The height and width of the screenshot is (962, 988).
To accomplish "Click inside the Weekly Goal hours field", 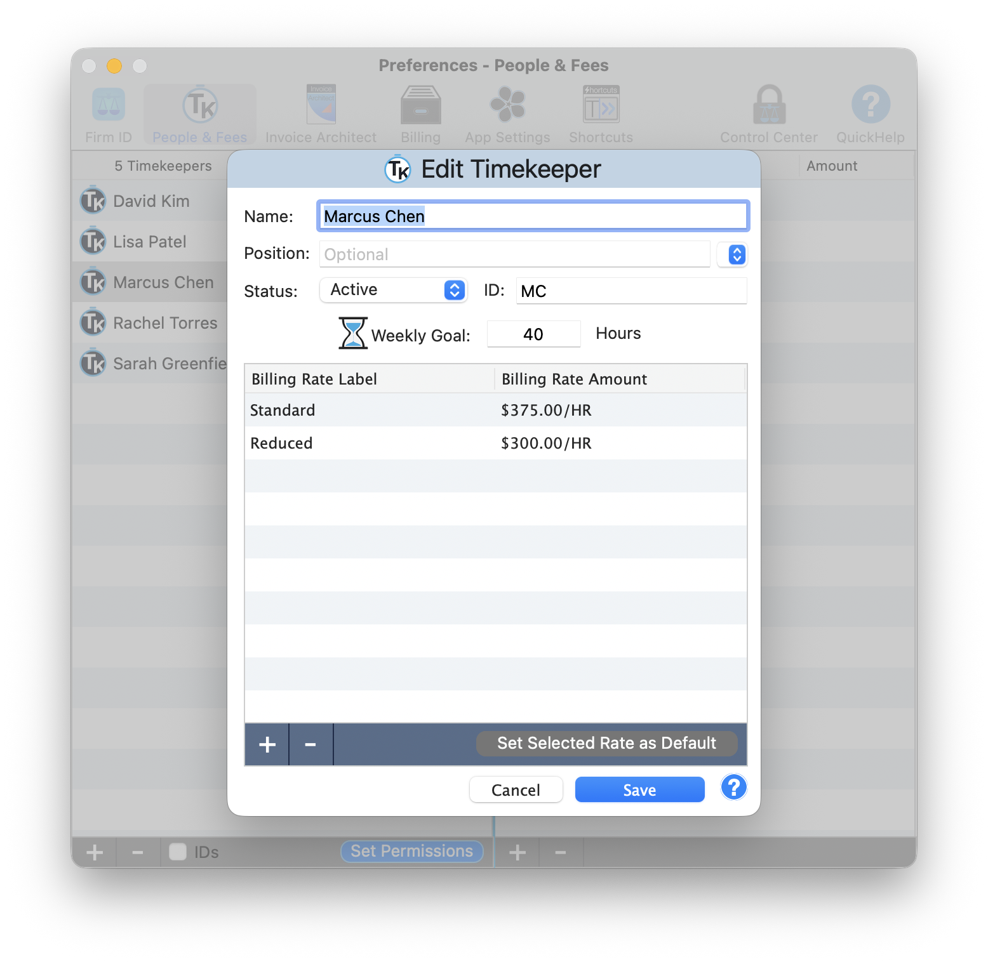I will click(533, 333).
